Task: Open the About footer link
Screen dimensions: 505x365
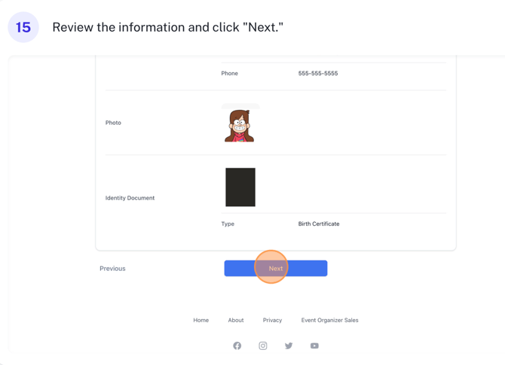Action: click(236, 320)
